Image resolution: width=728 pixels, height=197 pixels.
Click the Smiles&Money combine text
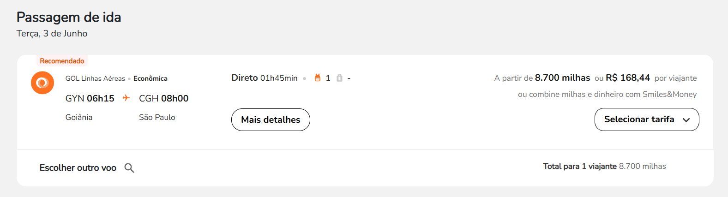607,94
